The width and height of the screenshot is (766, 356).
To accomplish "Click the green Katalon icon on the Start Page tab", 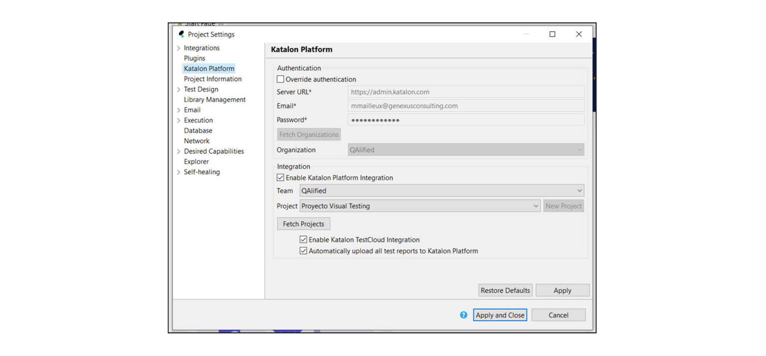I will (180, 23).
